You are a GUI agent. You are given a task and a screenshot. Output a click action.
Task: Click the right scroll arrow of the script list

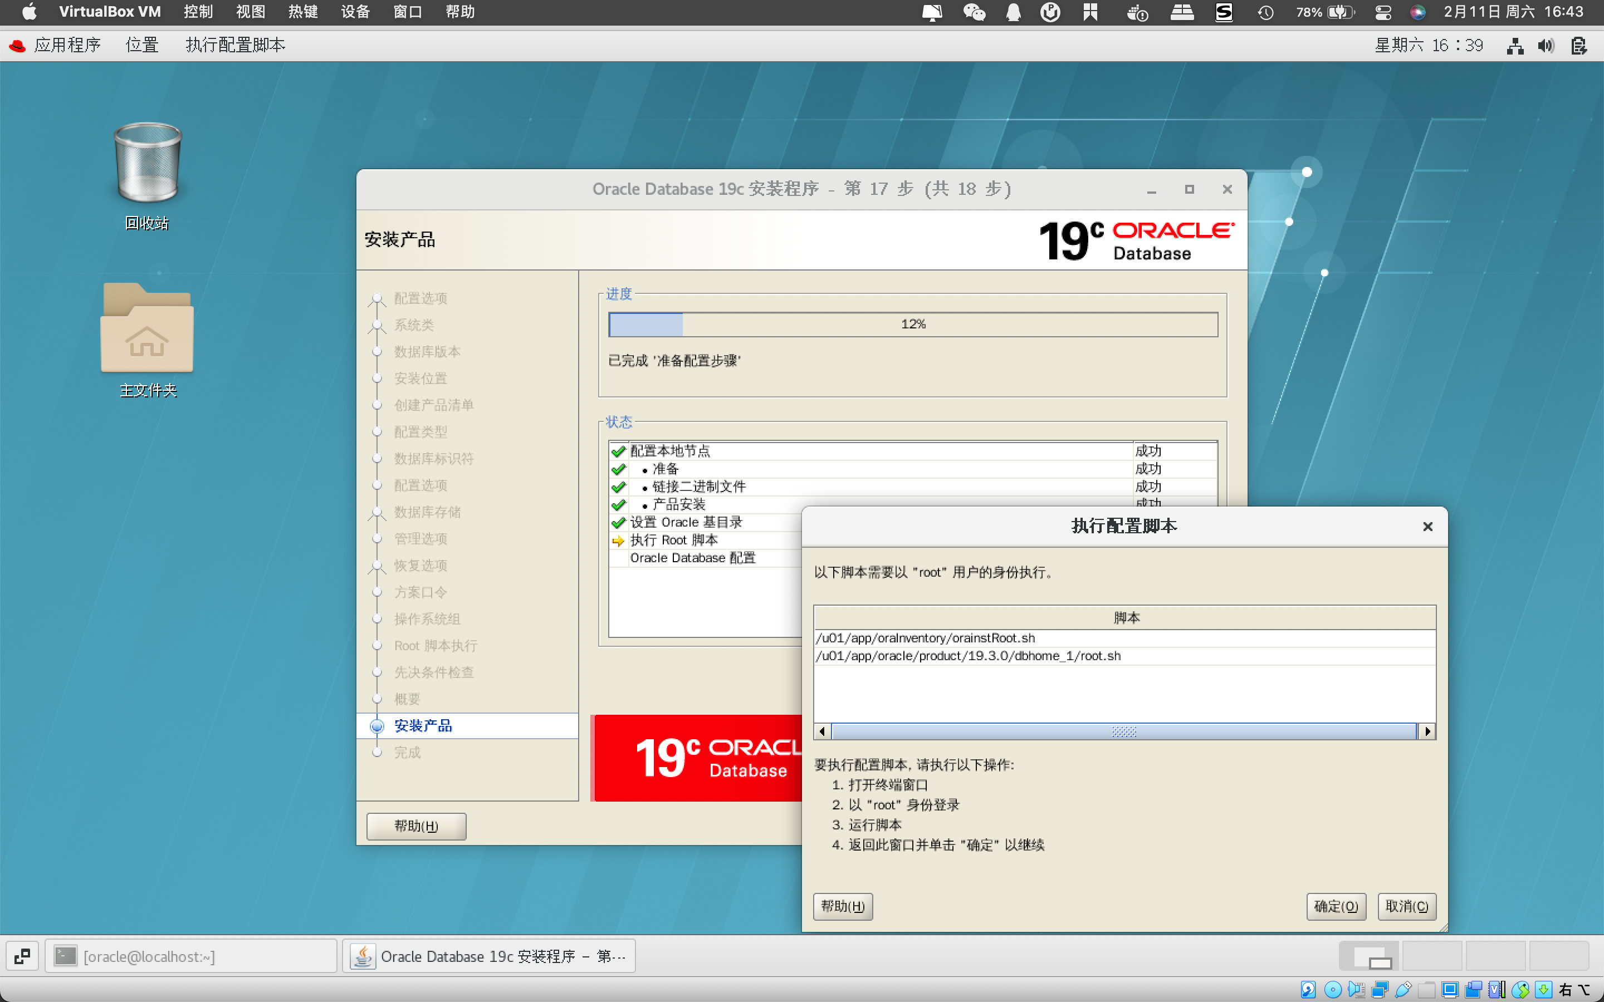point(1427,731)
